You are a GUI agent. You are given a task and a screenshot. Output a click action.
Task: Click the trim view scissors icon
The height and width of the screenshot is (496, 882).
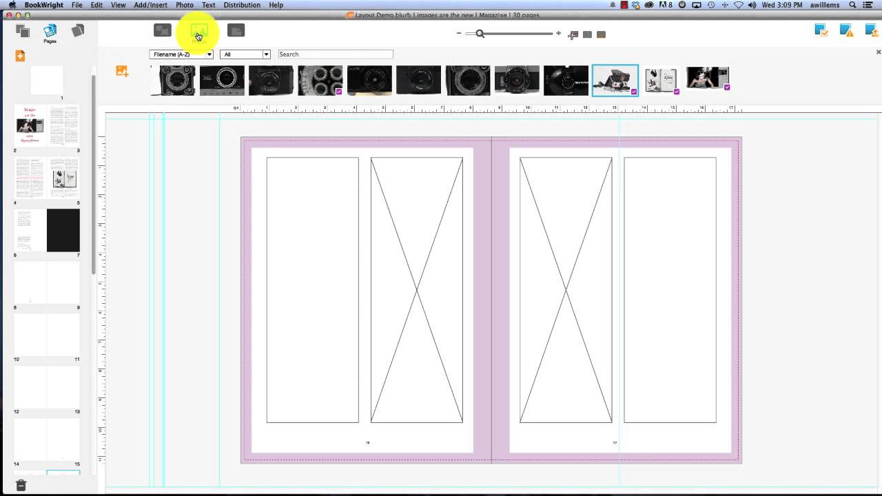pos(573,34)
